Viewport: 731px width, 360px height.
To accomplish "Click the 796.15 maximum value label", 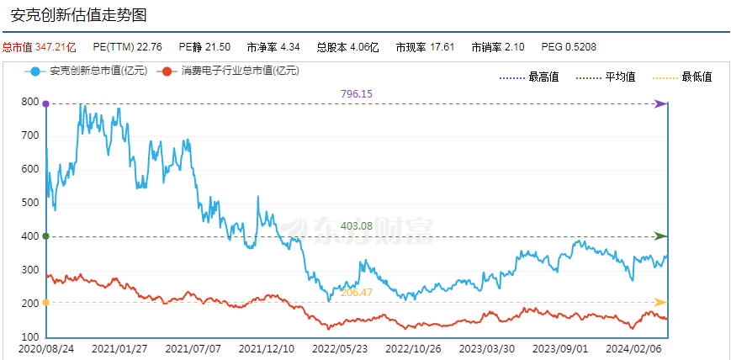I will (x=356, y=93).
